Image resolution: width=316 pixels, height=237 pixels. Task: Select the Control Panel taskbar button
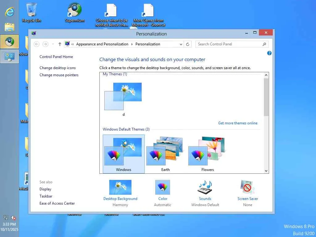(x=10, y=56)
